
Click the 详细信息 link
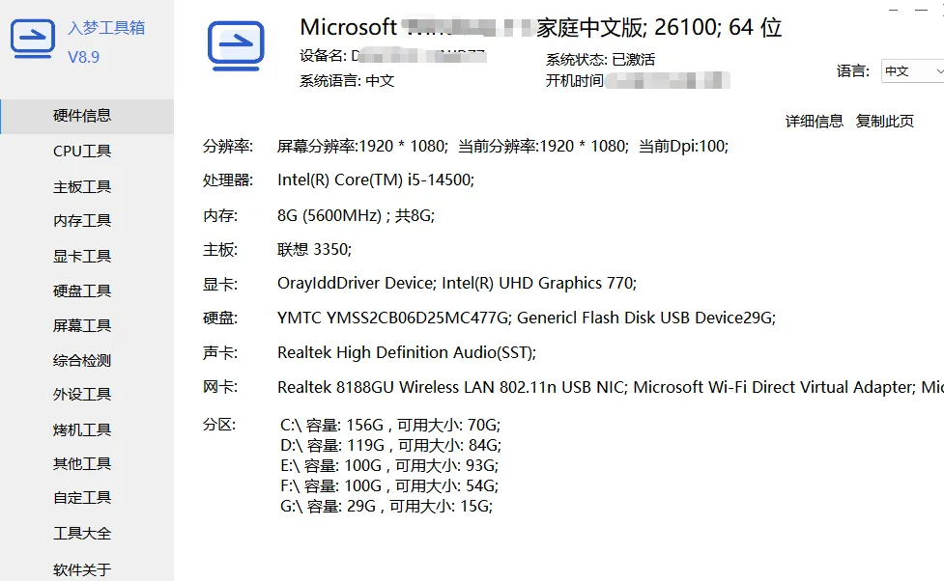pyautogui.click(x=814, y=121)
